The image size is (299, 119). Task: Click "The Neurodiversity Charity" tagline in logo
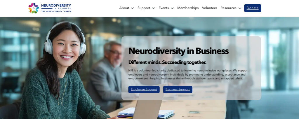(56, 11)
